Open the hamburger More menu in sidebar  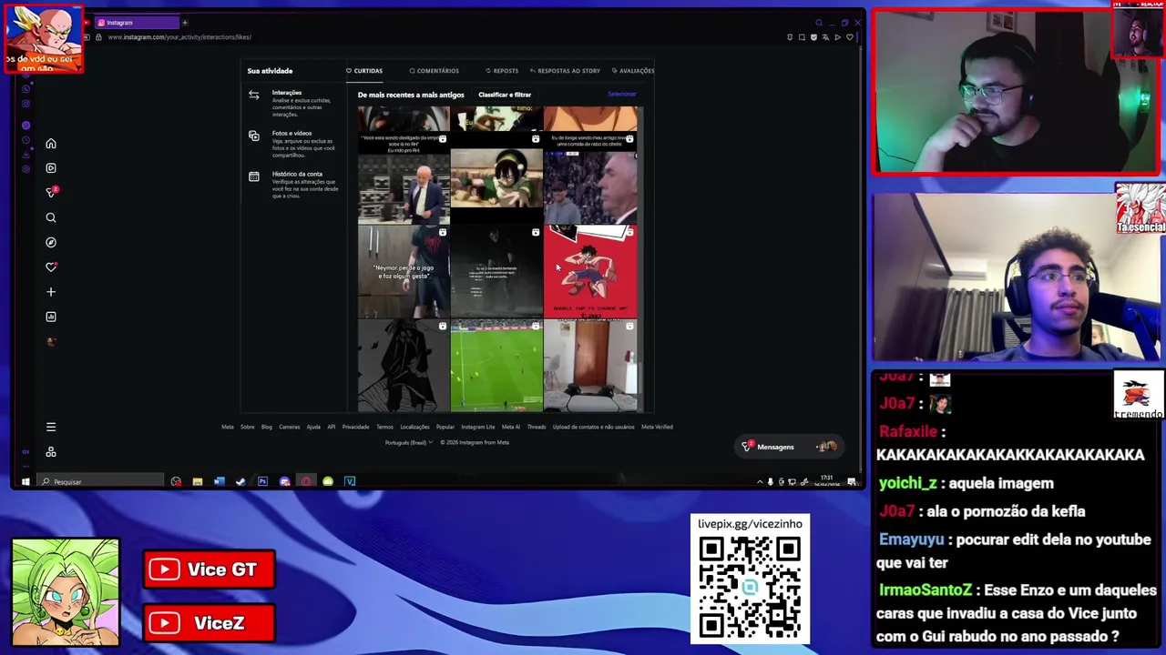pyautogui.click(x=51, y=427)
